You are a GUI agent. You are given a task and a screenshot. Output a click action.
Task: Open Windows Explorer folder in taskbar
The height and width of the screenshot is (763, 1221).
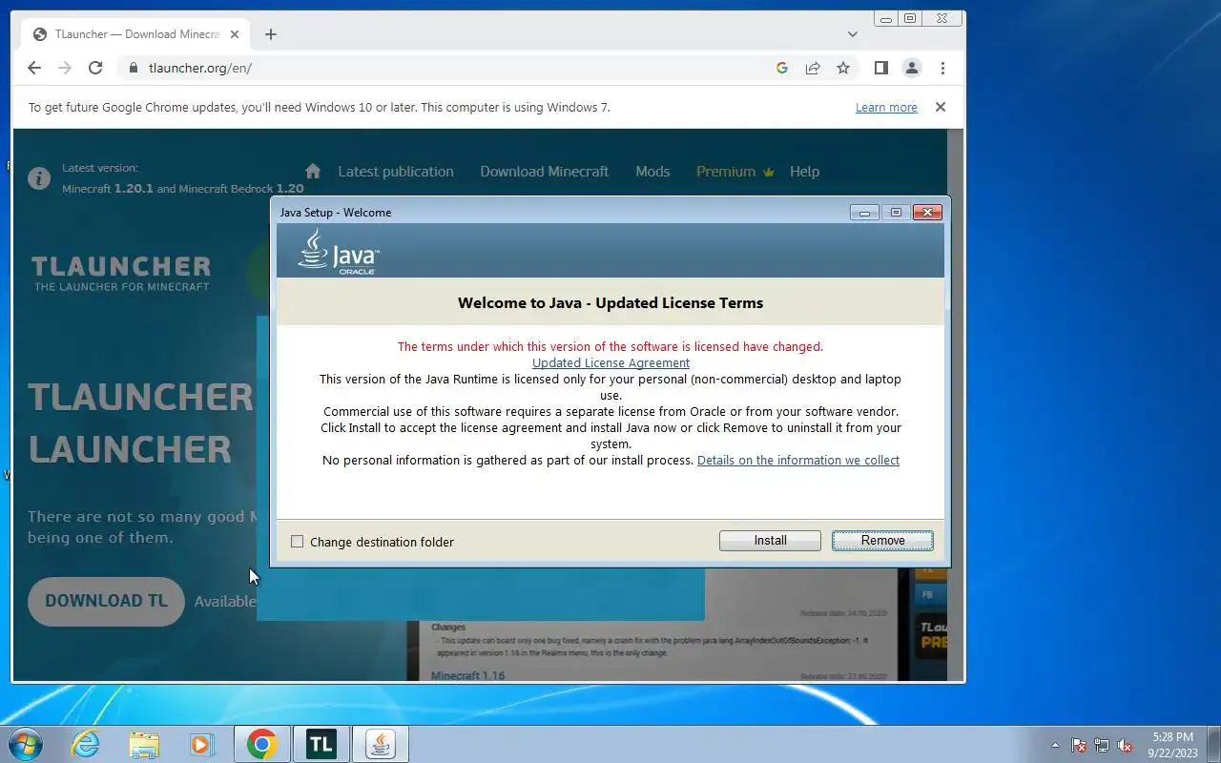144,744
